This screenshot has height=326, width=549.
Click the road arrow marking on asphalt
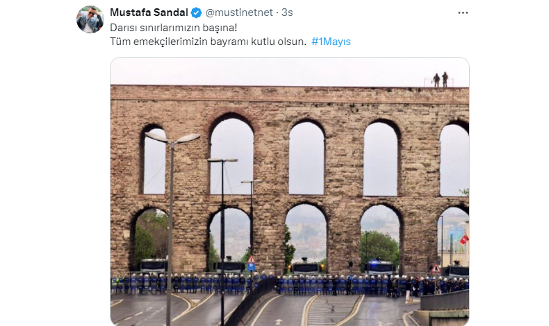[x=279, y=322]
